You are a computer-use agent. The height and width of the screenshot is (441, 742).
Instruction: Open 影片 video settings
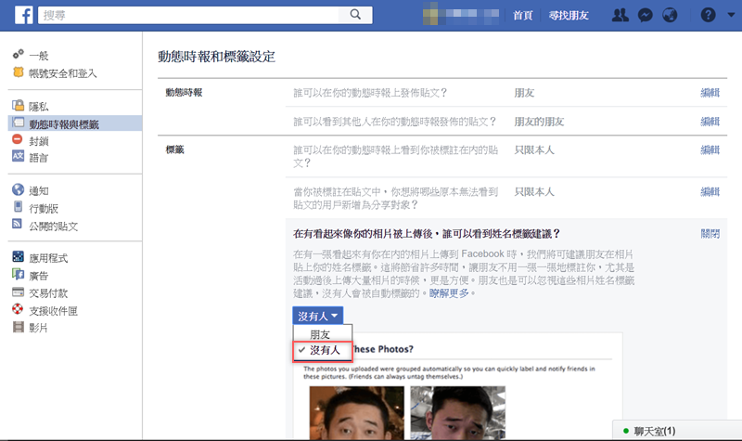39,328
